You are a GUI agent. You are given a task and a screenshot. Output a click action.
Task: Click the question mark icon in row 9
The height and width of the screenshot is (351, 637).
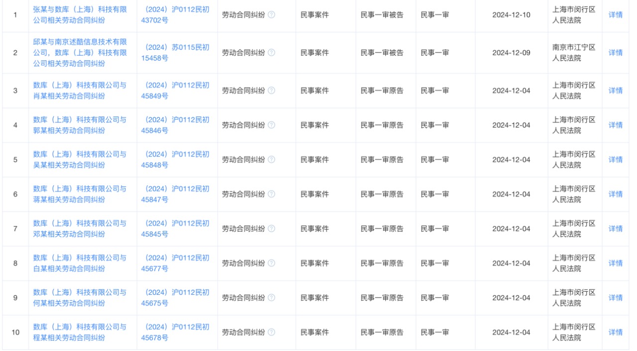click(271, 298)
